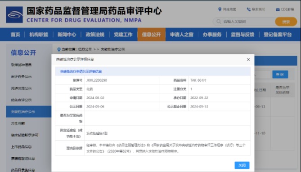
Task: Open 优先审评公示 in the sidebar
Action: [x=21, y=100]
